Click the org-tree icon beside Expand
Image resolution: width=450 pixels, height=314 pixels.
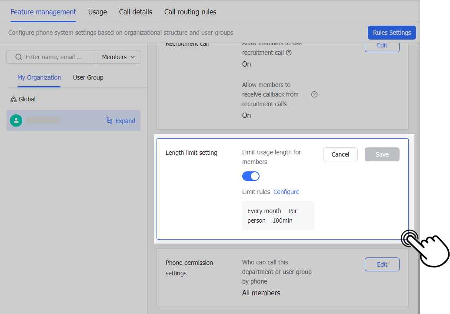click(x=110, y=120)
